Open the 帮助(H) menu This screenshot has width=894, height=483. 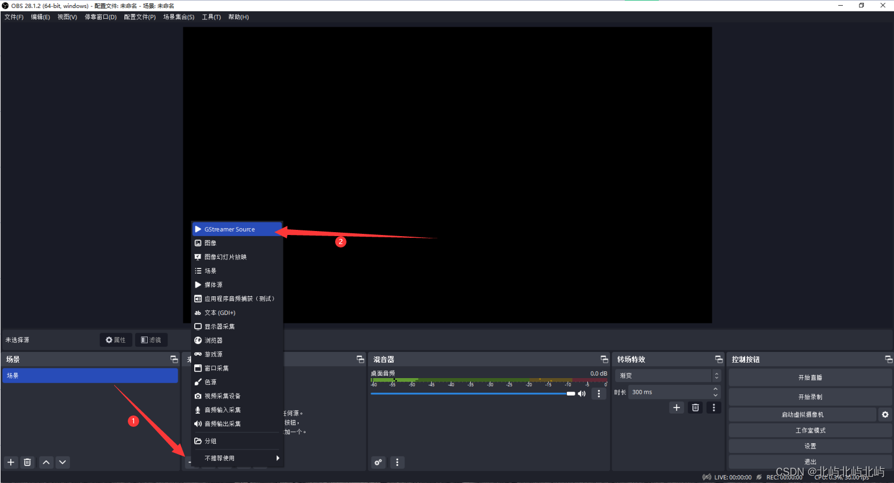pos(239,17)
